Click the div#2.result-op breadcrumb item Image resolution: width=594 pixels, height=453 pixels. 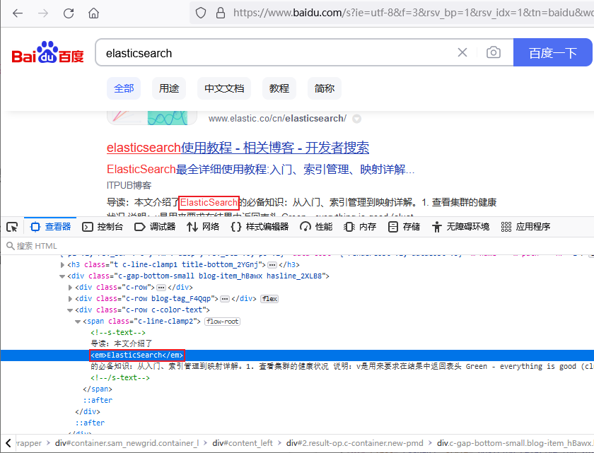point(354,443)
